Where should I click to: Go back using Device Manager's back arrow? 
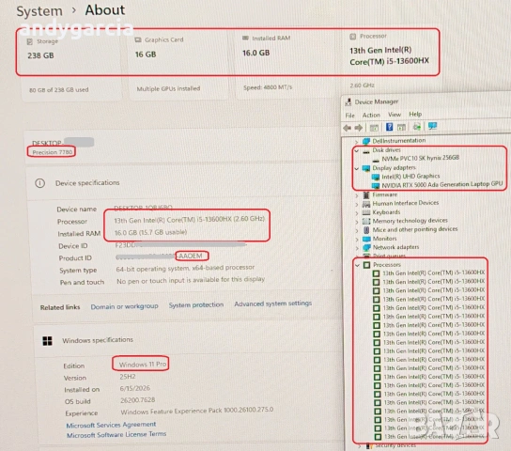click(347, 128)
